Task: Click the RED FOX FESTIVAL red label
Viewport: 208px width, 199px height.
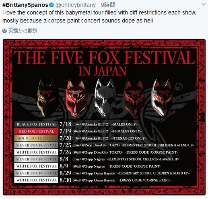Action: 36,131
